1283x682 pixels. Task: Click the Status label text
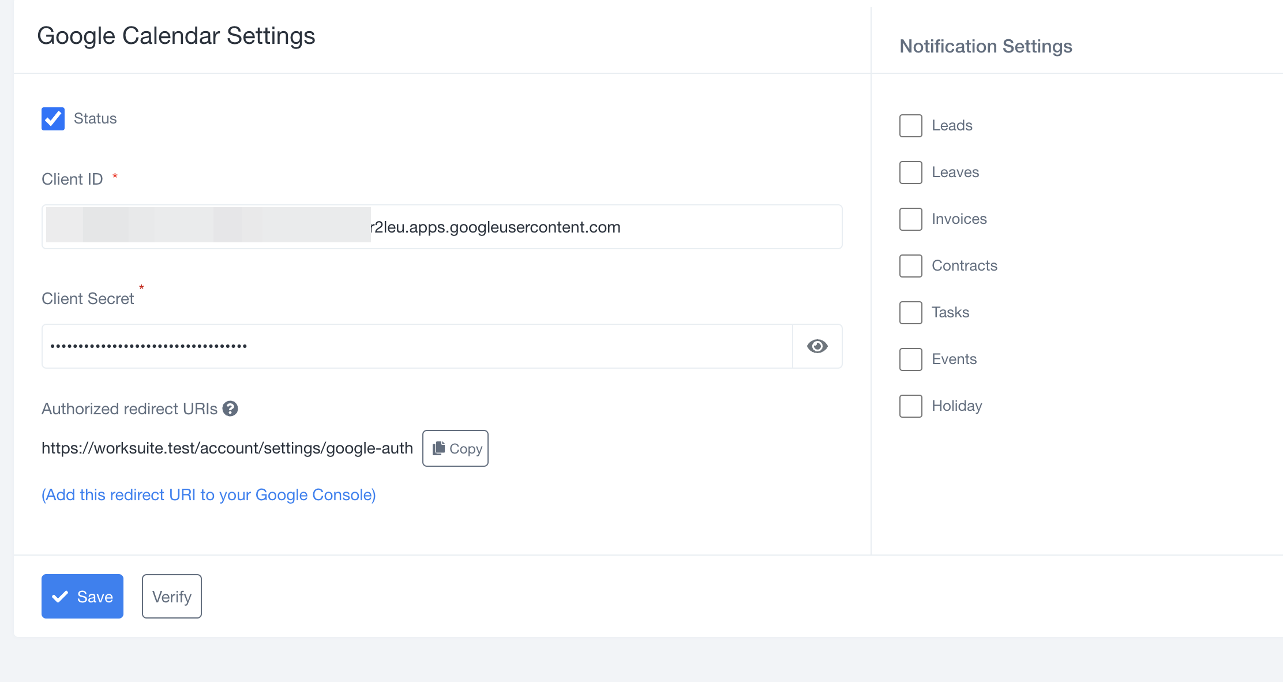pyautogui.click(x=95, y=119)
